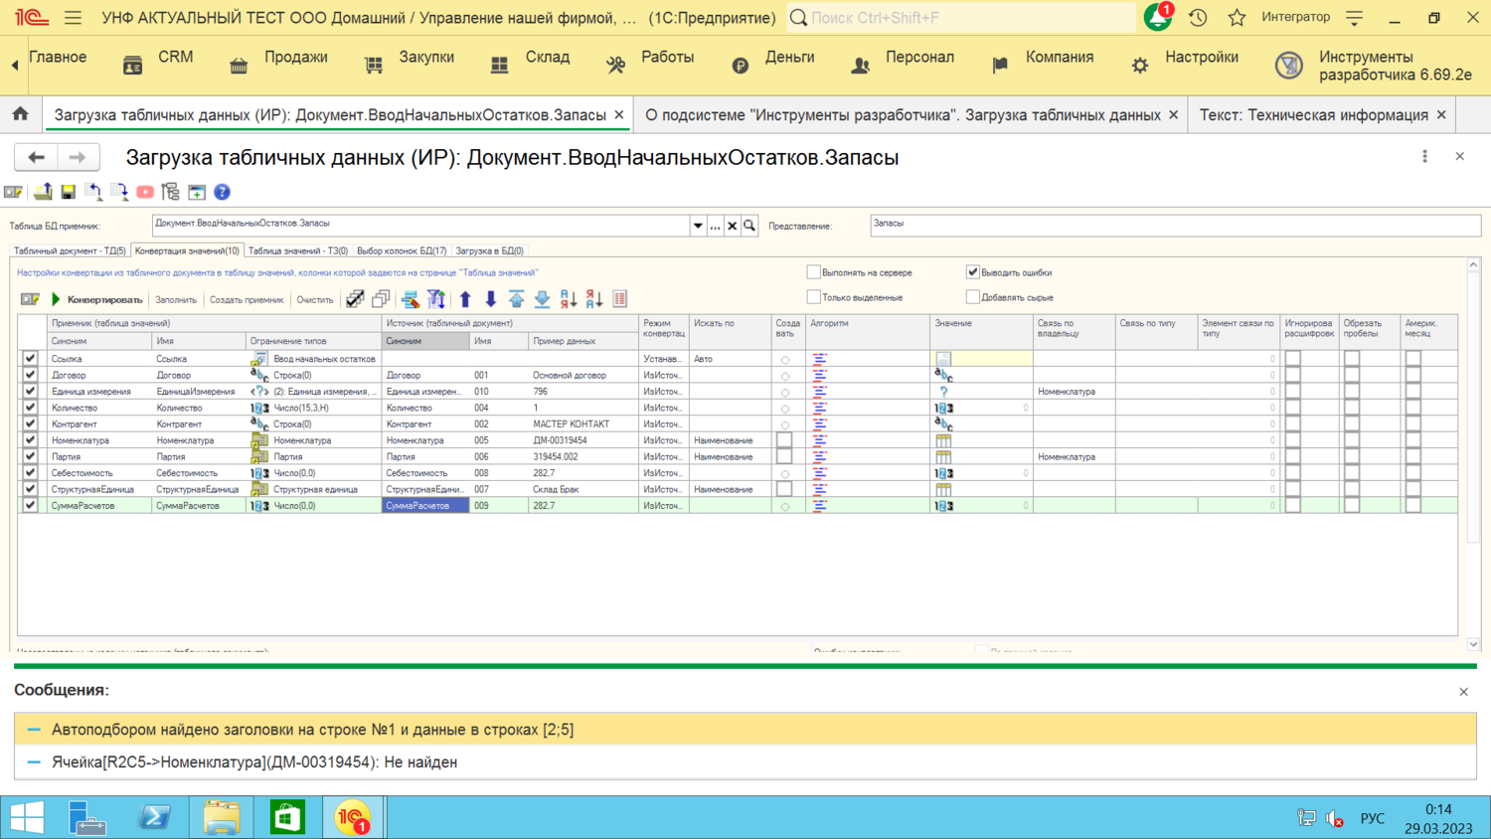Viewport: 1491px width, 839px height.
Task: Open history clock icon in title bar
Action: 1198,17
